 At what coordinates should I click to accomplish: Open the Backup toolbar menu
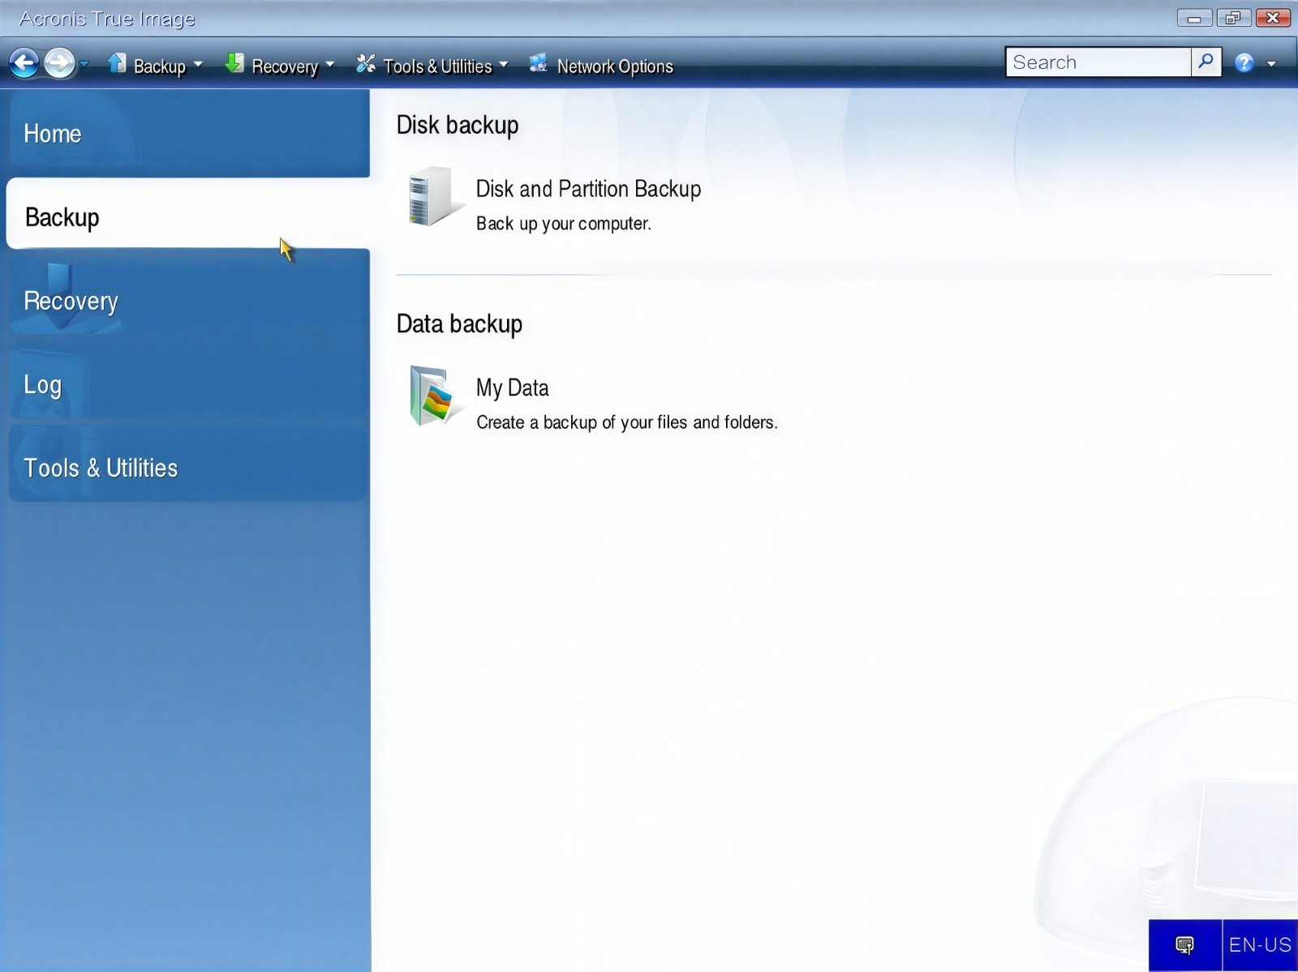[x=159, y=66]
